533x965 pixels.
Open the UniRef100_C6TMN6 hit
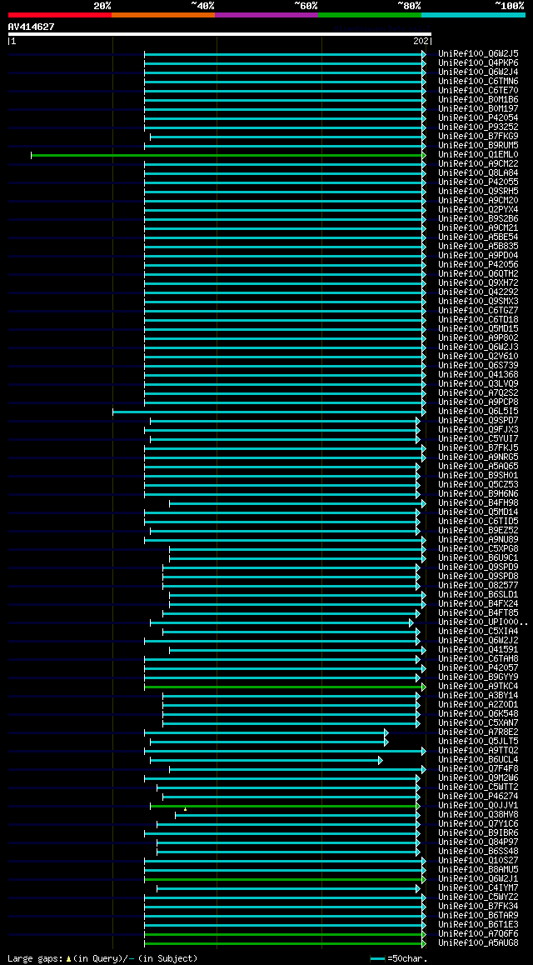coord(478,82)
